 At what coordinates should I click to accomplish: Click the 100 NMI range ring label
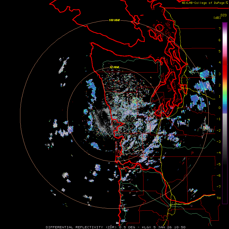click(114, 20)
